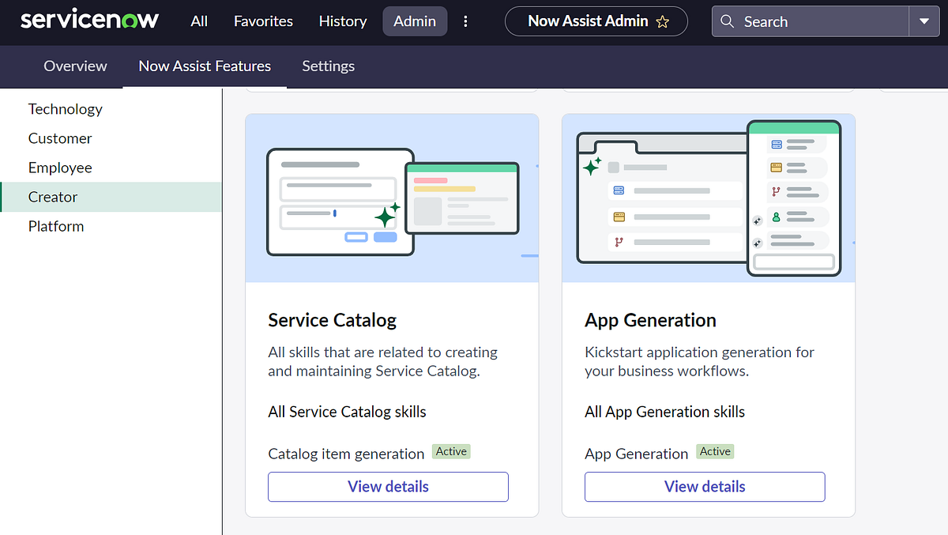The width and height of the screenshot is (948, 535).
Task: Select All in the top navigation
Action: (198, 21)
